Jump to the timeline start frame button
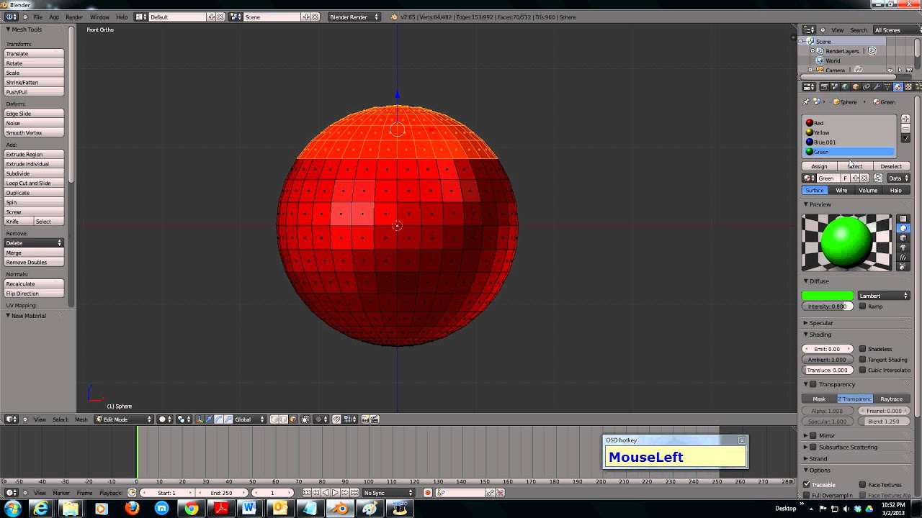 [307, 493]
